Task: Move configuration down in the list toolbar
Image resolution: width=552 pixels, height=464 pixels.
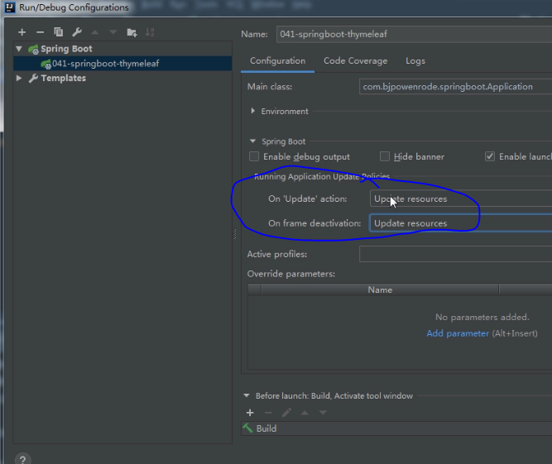Action: tap(113, 32)
